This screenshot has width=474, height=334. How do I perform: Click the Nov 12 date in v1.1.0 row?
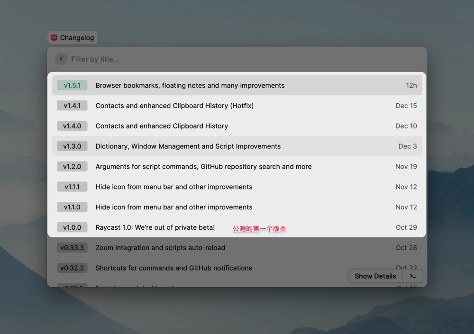click(x=406, y=207)
